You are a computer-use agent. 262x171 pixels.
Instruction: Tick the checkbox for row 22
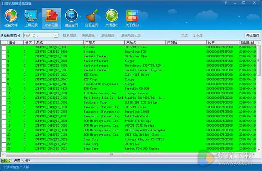click(x=4, y=144)
